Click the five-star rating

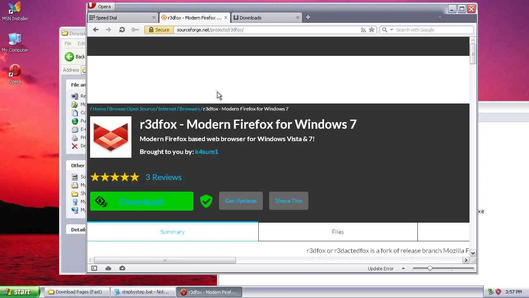click(x=115, y=177)
